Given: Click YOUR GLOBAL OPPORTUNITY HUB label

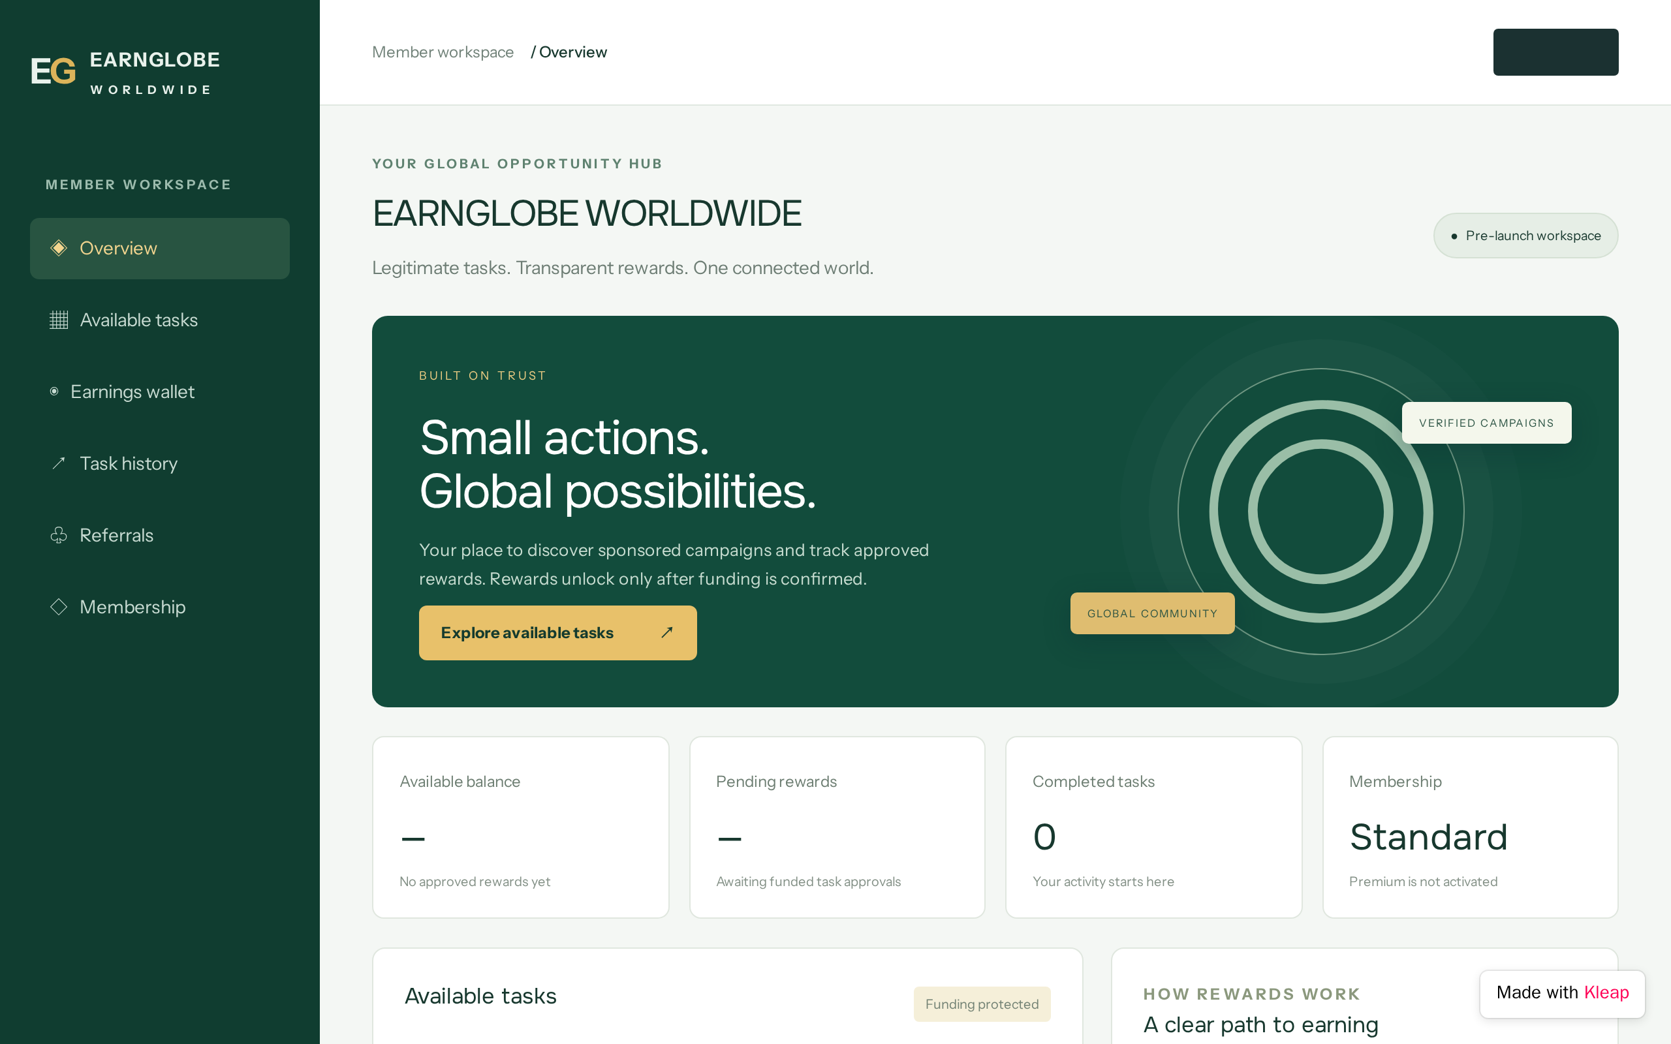Looking at the screenshot, I should [x=517, y=164].
